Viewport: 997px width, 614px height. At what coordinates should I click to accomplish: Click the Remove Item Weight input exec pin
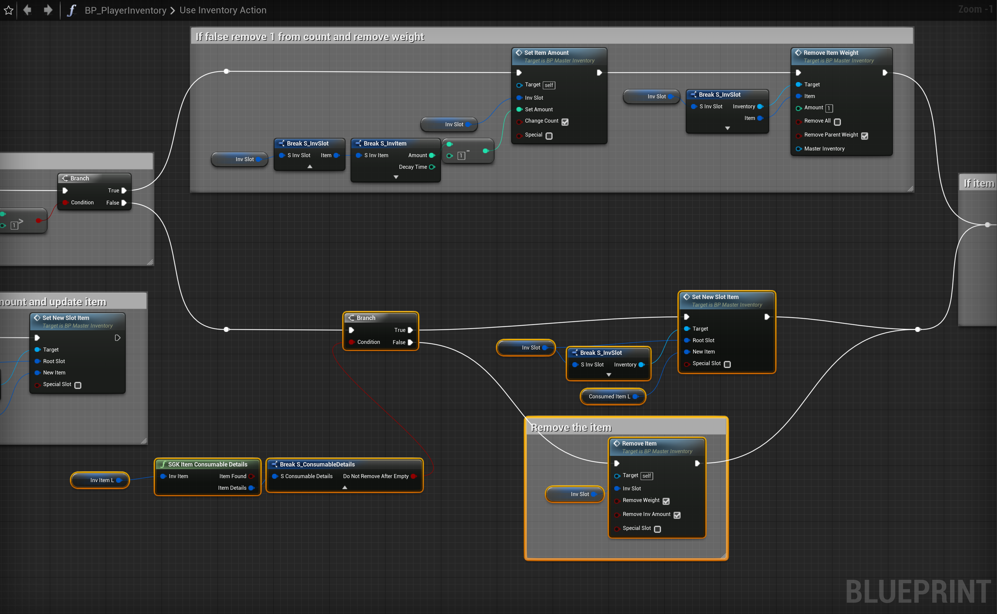click(x=798, y=73)
